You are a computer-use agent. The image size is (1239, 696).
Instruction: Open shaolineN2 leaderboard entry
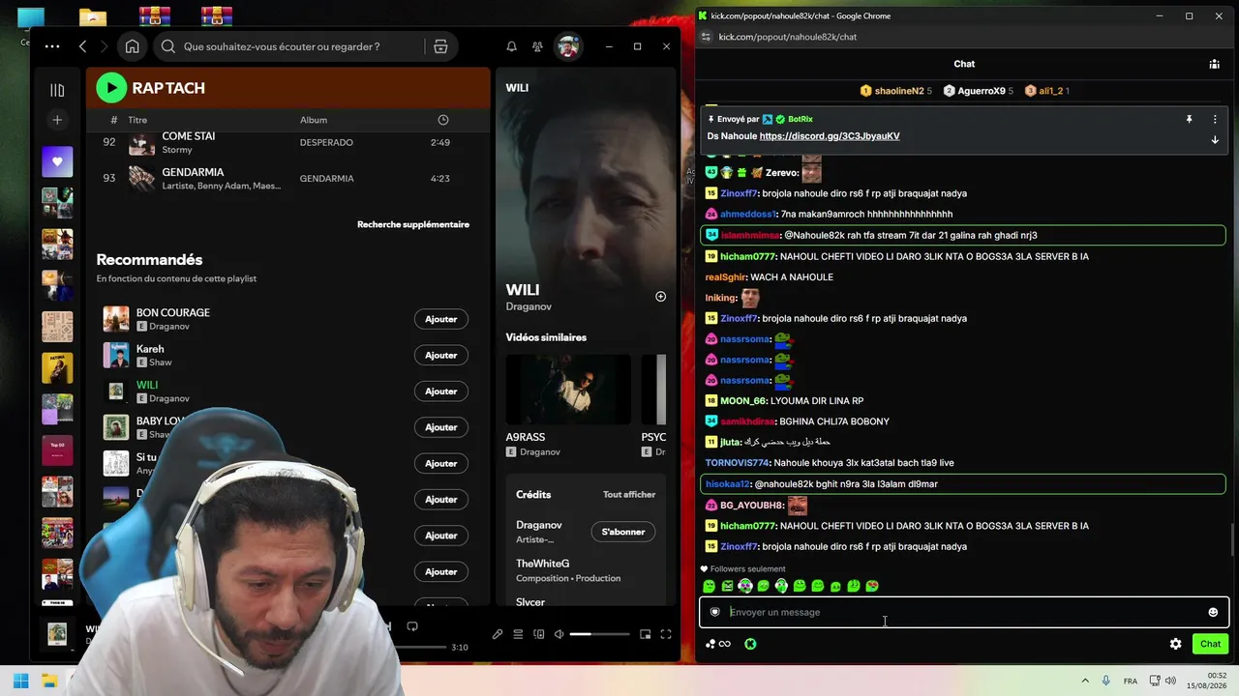pyautogui.click(x=896, y=91)
